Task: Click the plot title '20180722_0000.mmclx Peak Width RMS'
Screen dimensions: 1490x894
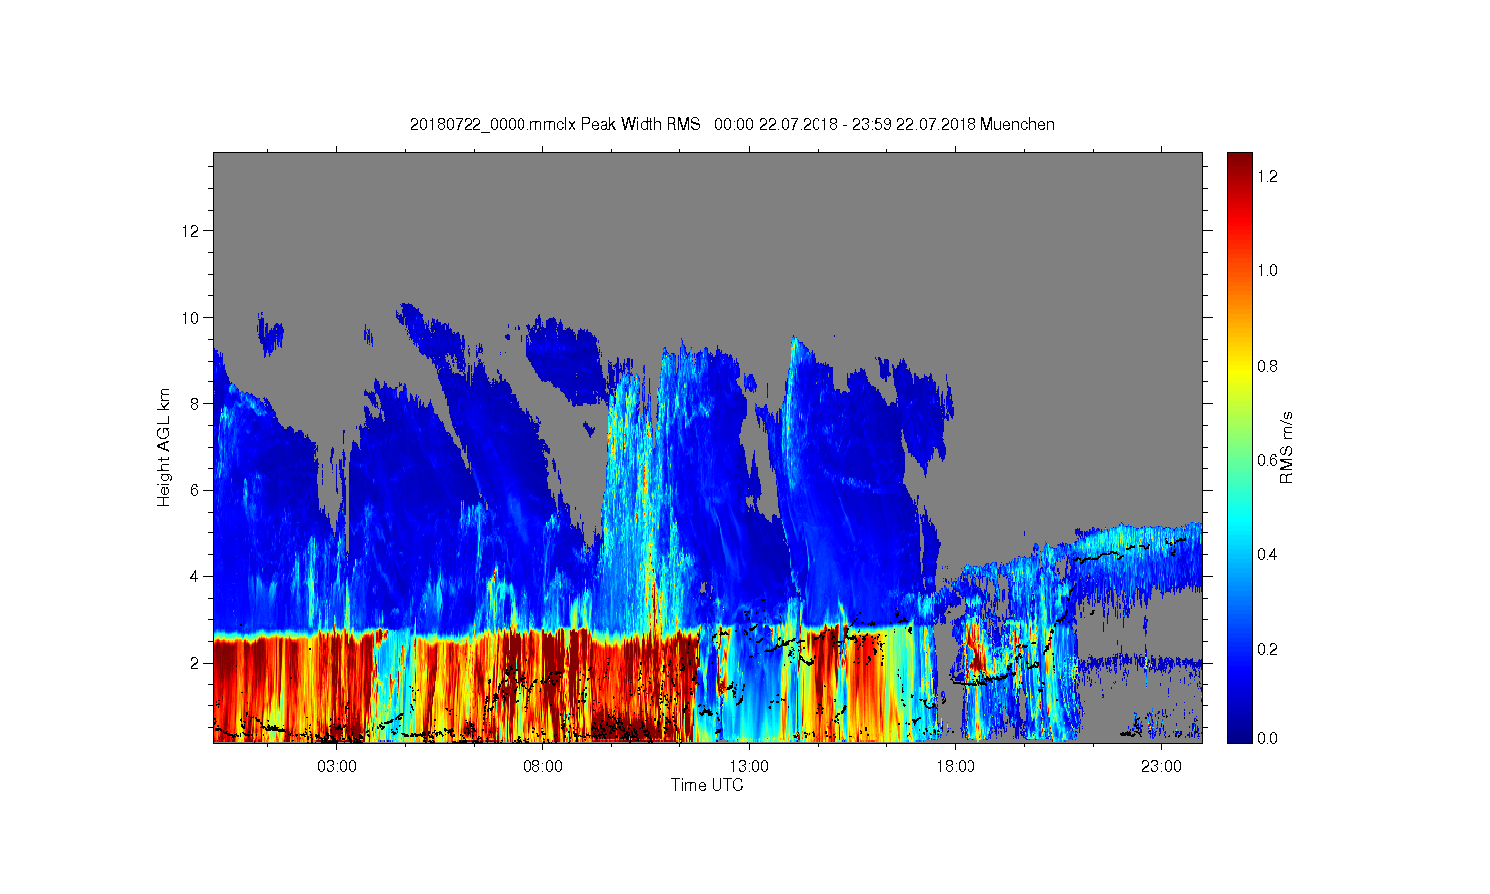Action: point(555,125)
